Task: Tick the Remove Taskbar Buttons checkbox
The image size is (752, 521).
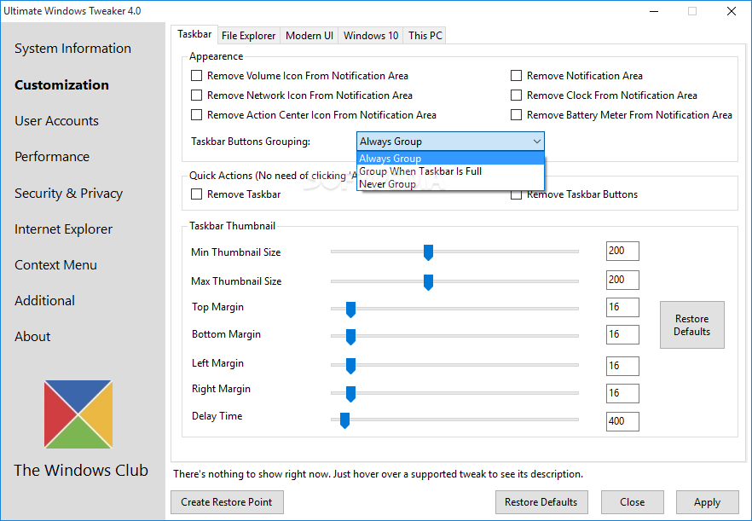Action: tap(516, 194)
